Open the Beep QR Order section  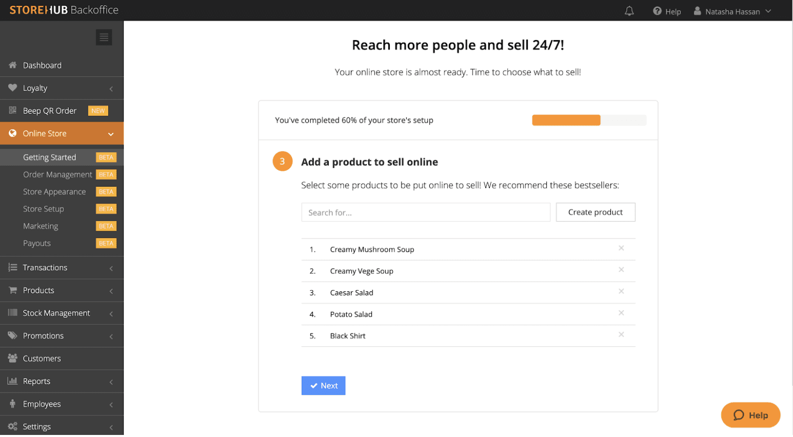tap(50, 110)
